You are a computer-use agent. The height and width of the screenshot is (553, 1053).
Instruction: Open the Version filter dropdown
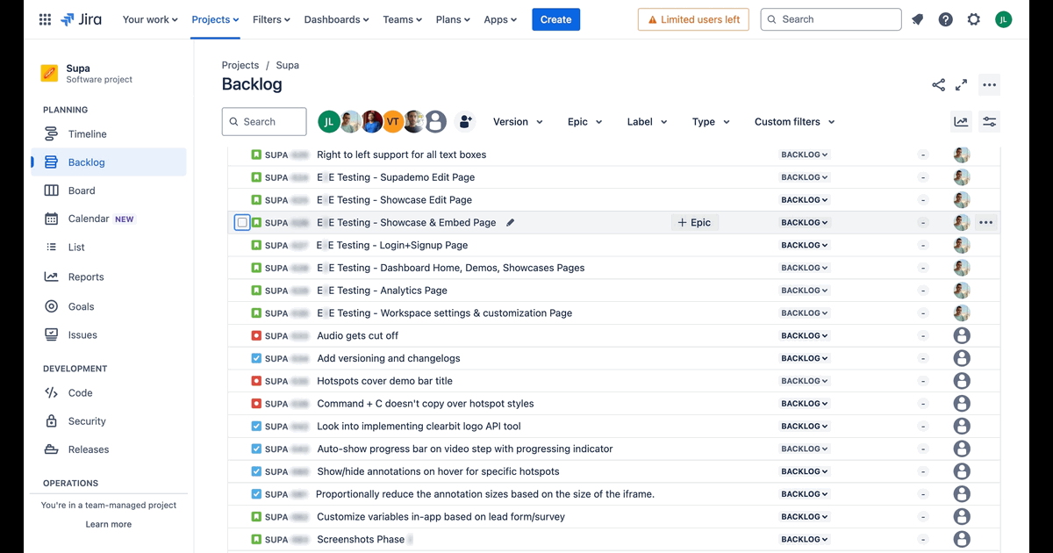click(518, 122)
